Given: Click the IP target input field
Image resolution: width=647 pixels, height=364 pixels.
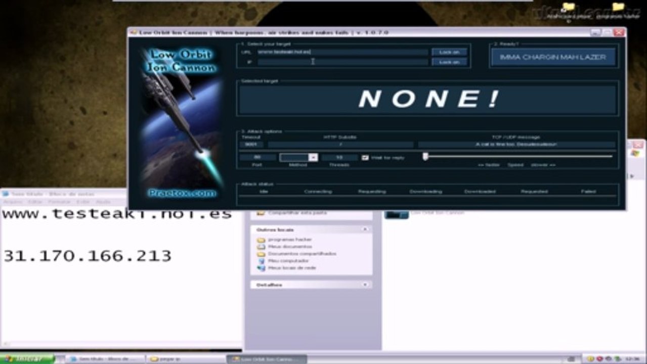Looking at the screenshot, I should (342, 62).
